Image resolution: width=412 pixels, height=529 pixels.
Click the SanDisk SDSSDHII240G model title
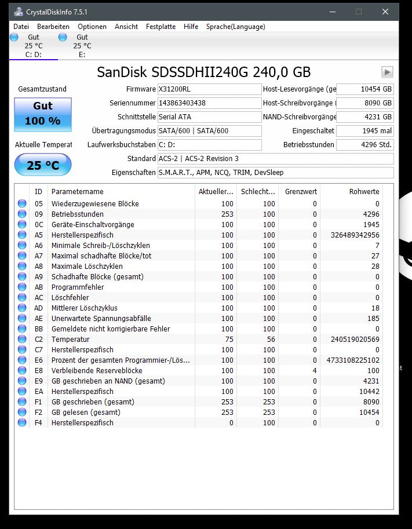coord(204,72)
